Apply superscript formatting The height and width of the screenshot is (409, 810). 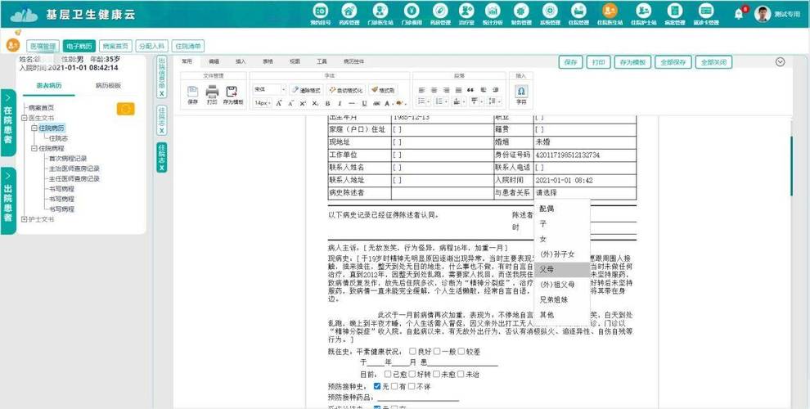(304, 103)
